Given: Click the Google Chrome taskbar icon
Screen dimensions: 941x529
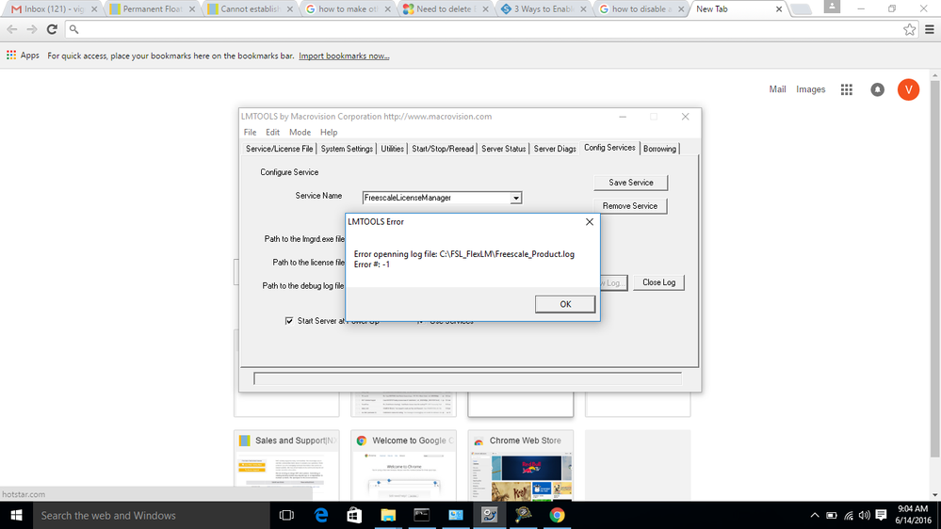Looking at the screenshot, I should click(x=557, y=515).
